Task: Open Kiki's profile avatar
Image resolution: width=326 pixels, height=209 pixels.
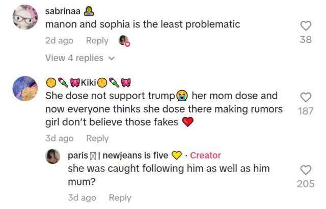Action: pos(23,89)
